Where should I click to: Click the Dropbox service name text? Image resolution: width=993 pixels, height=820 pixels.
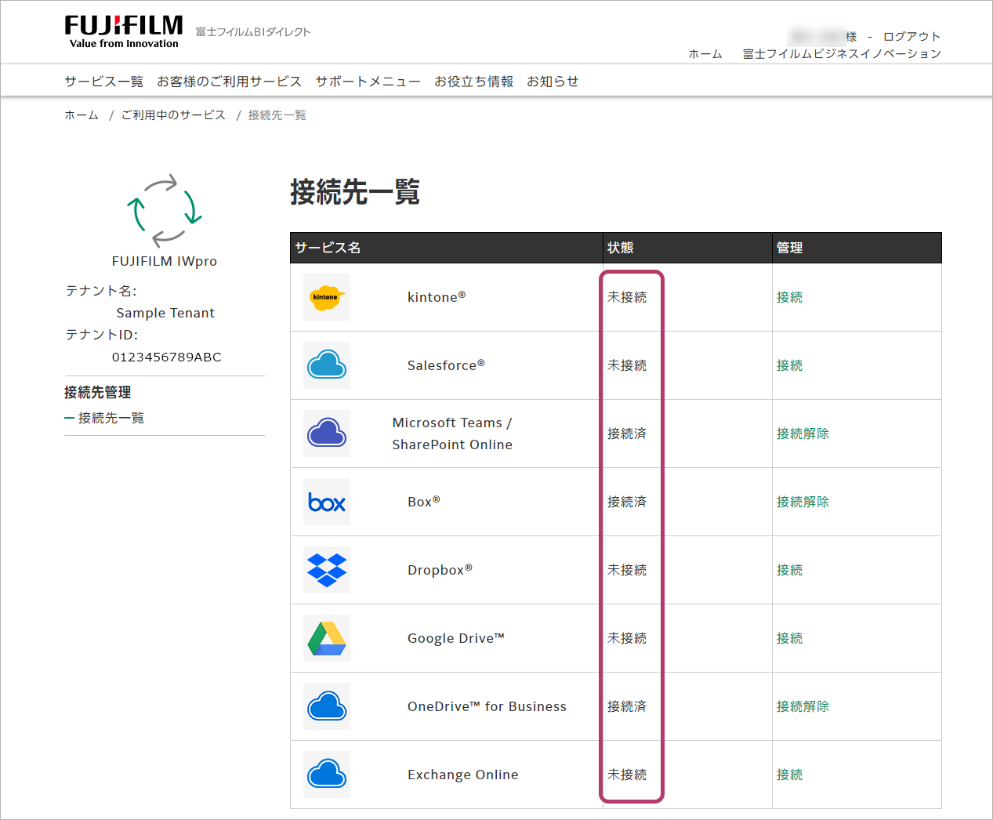click(440, 570)
